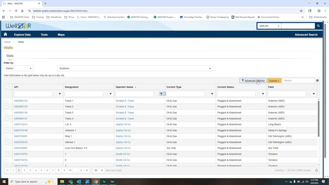
Task: Open Teams from taskbar
Action: [x=71, y=182]
